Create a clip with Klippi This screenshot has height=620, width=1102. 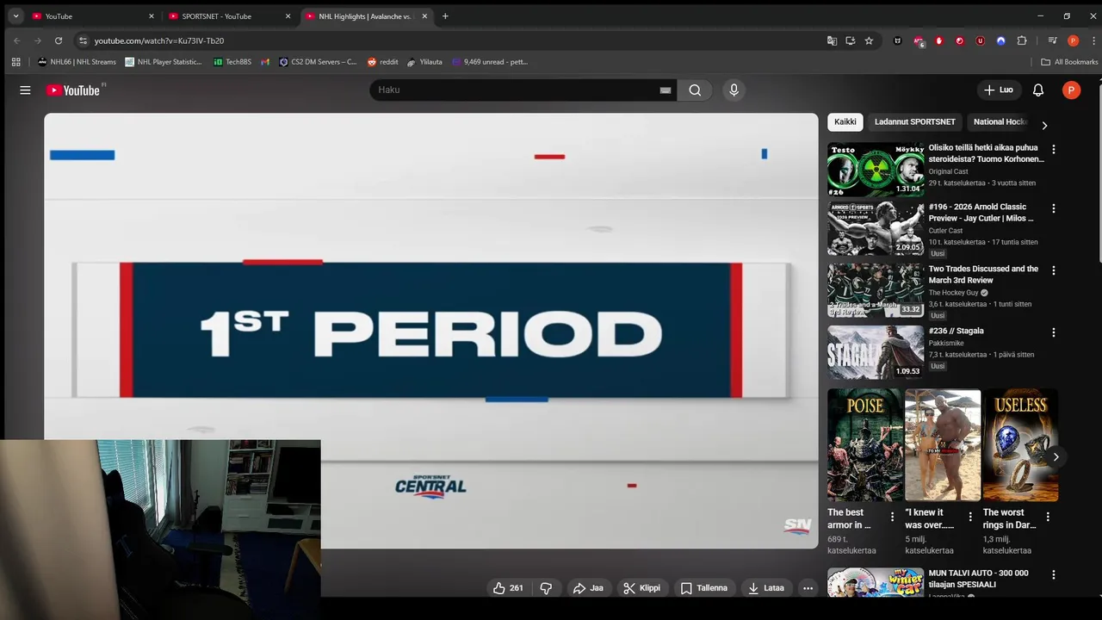tap(641, 588)
